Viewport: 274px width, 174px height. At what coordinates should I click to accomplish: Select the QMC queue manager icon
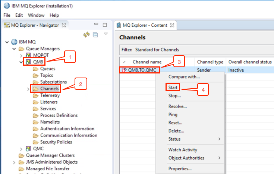(x=28, y=149)
